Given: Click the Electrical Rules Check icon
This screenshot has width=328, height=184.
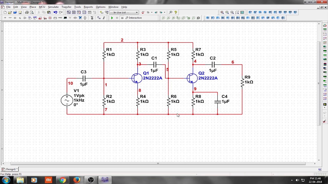Looking at the screenshot, I should 143,12.
